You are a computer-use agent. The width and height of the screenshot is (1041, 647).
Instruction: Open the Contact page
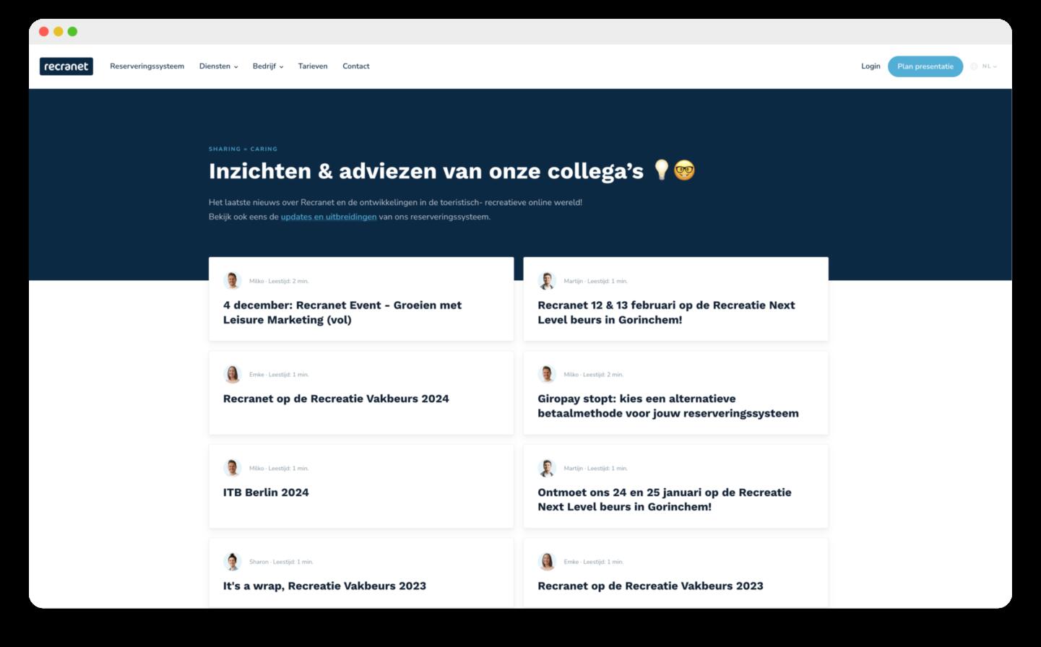[355, 66]
